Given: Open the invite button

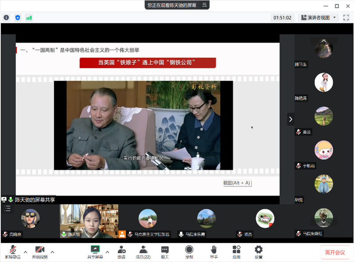Looking at the screenshot, I should coord(121,252).
